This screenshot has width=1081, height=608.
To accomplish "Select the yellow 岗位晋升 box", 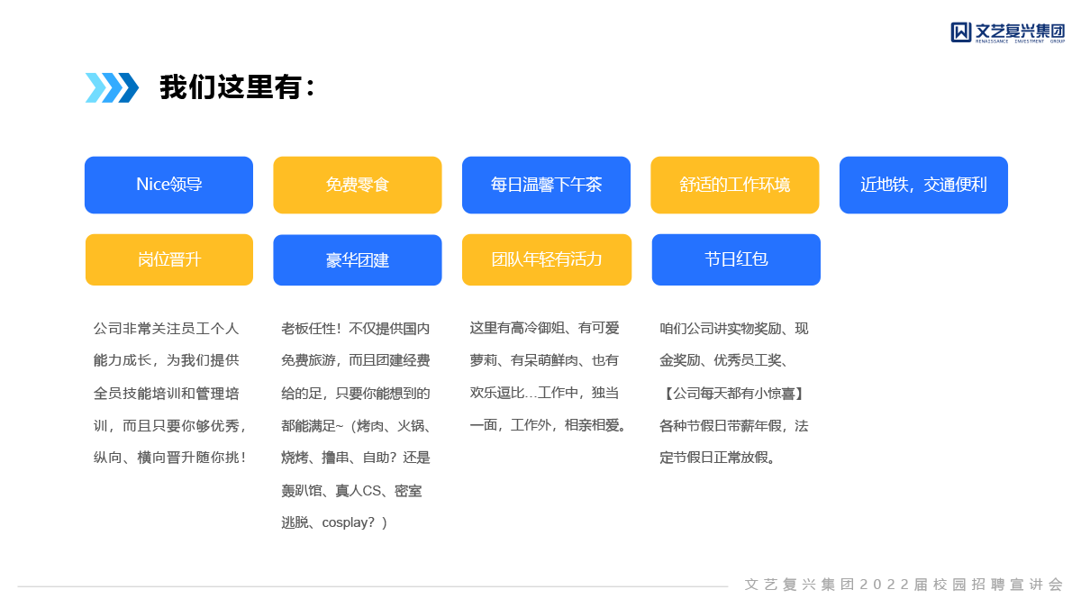I will [169, 259].
